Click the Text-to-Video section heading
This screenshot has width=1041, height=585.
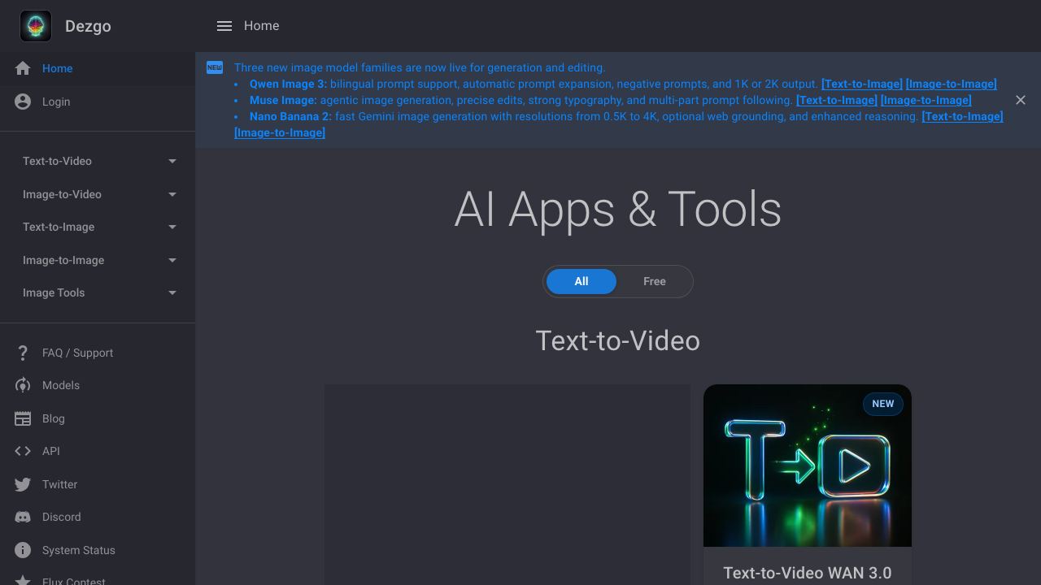(x=617, y=341)
